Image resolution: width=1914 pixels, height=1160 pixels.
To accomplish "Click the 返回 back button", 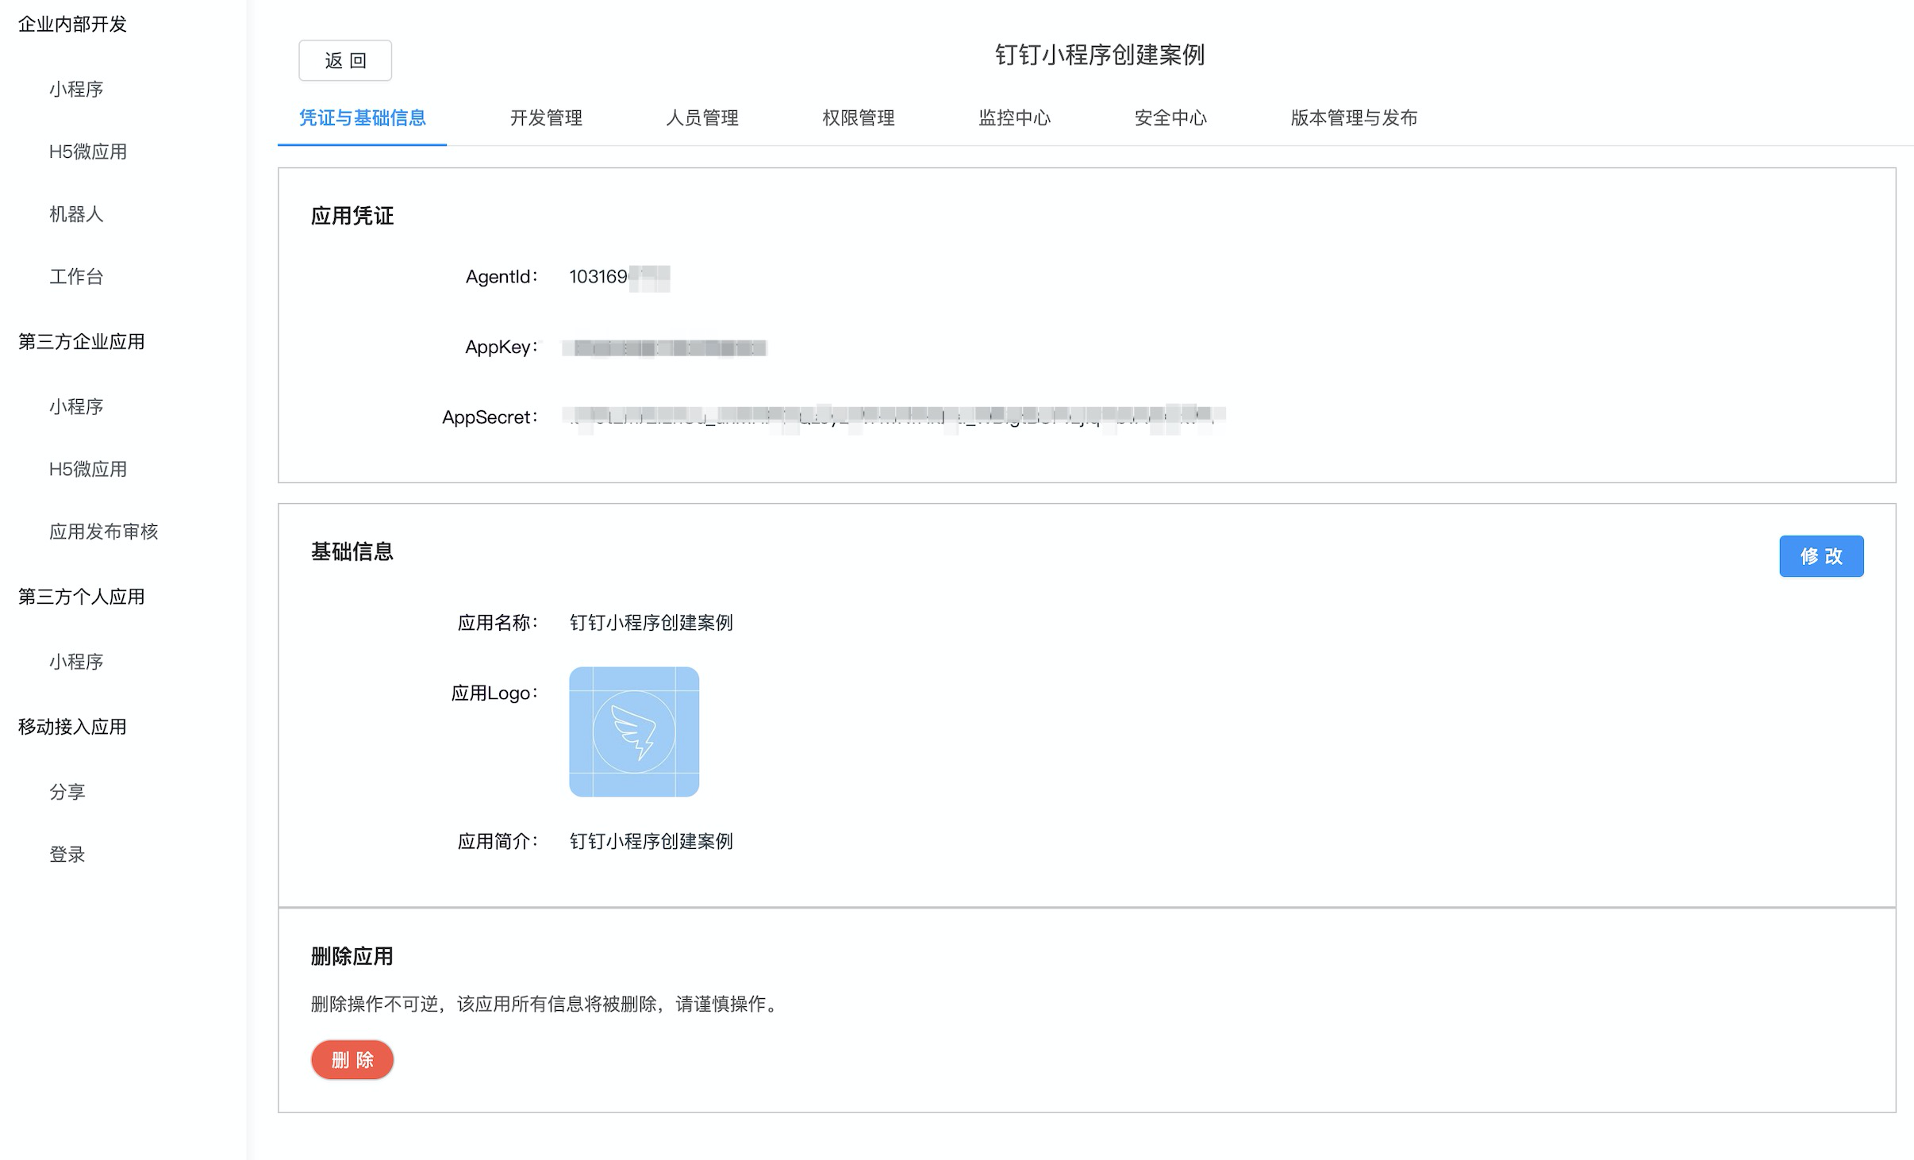I will pyautogui.click(x=345, y=60).
